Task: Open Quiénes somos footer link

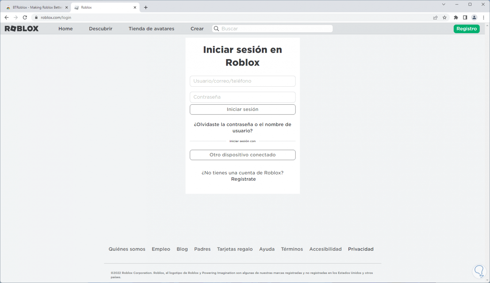Action: pyautogui.click(x=127, y=249)
